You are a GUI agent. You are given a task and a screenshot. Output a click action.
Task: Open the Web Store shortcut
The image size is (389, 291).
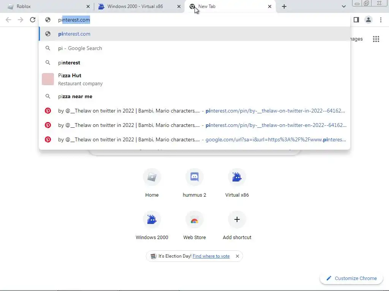[194, 225]
